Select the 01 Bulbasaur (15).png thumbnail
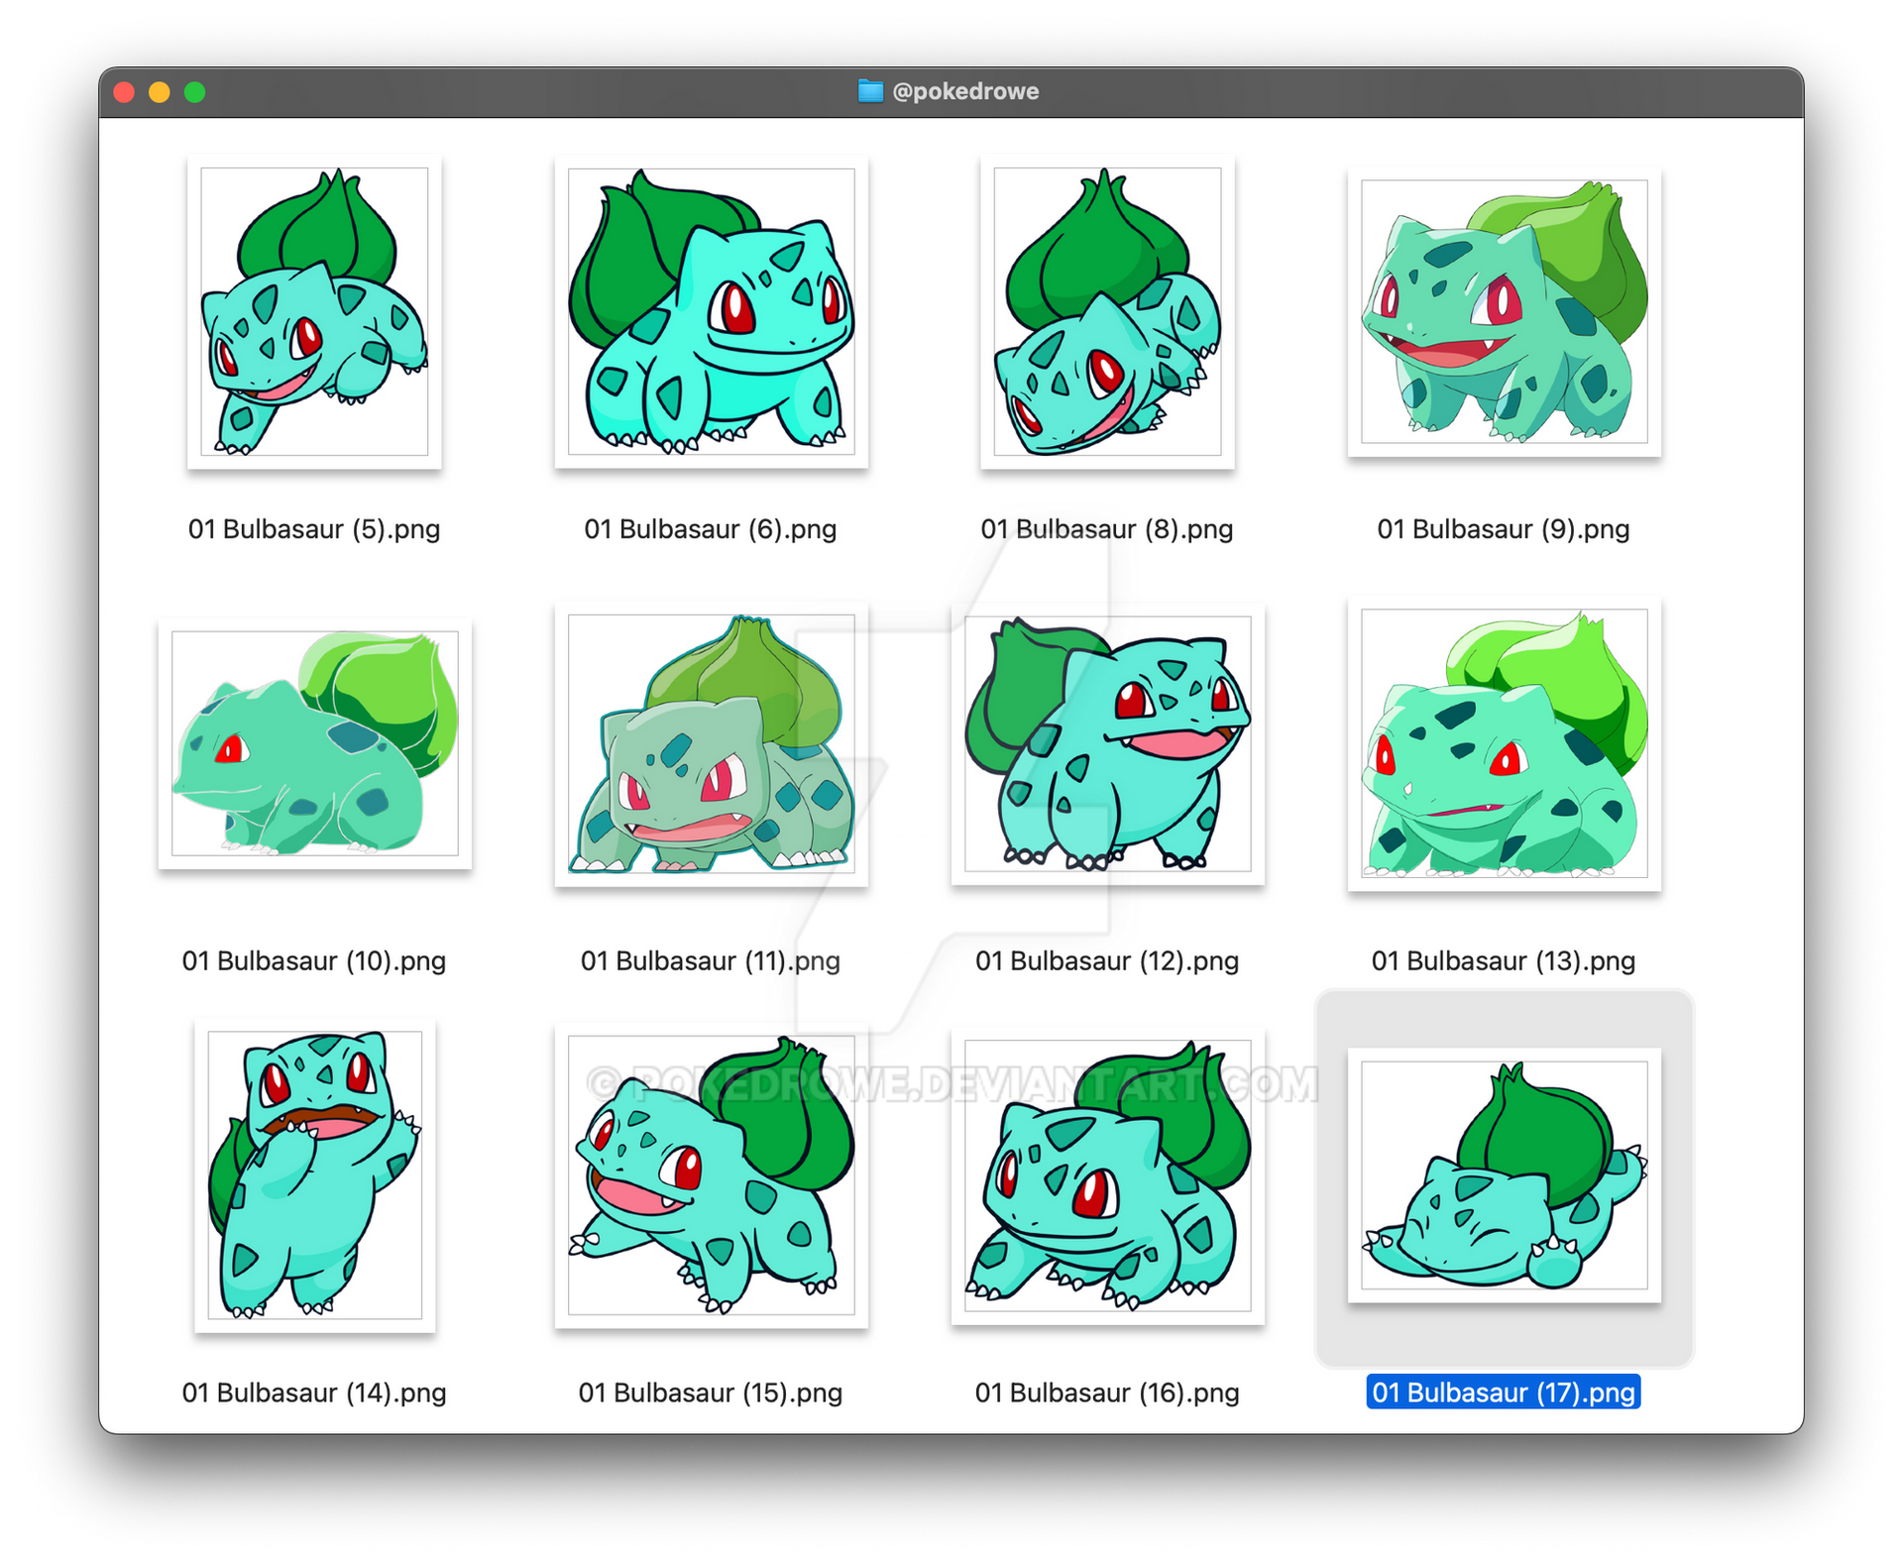Viewport: 1903px width, 1564px height. 711,1175
